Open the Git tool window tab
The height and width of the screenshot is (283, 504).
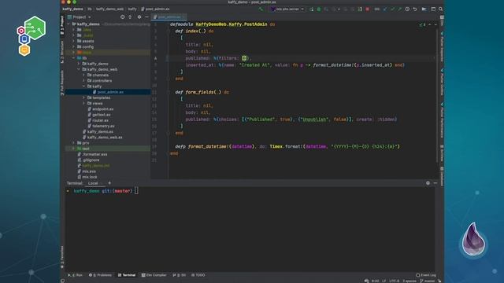pos(180,275)
